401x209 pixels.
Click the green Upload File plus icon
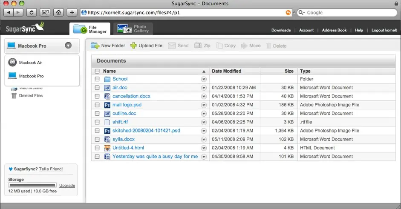pyautogui.click(x=133, y=46)
